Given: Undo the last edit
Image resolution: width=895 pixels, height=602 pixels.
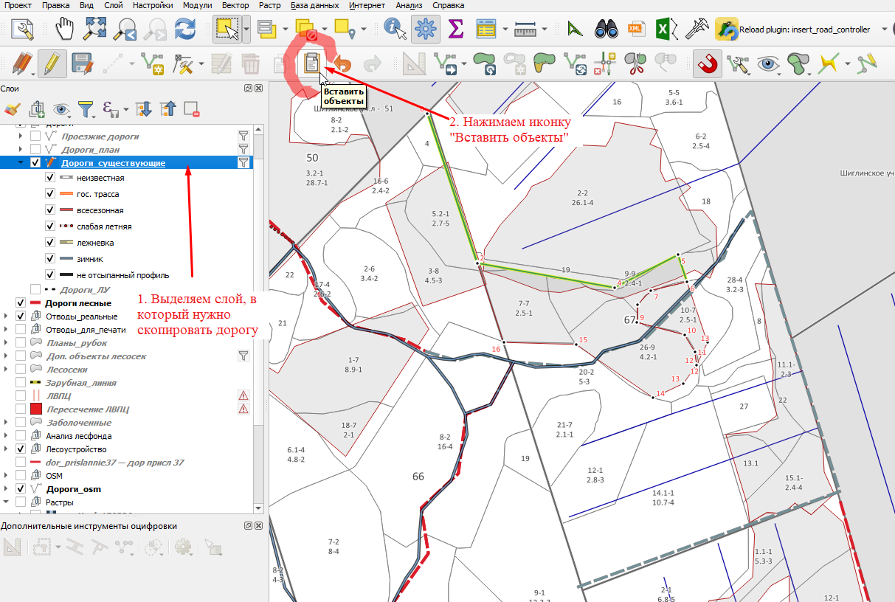Looking at the screenshot, I should click(342, 63).
